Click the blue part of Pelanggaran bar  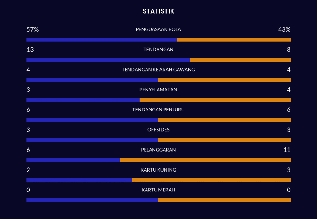pos(73,160)
